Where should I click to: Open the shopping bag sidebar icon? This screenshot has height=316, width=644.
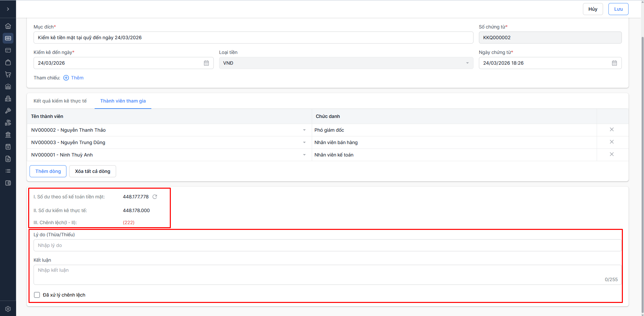pos(8,62)
